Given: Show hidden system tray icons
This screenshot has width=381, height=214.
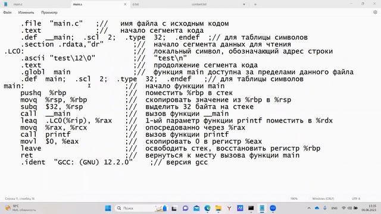Looking at the screenshot, I should [309, 208].
